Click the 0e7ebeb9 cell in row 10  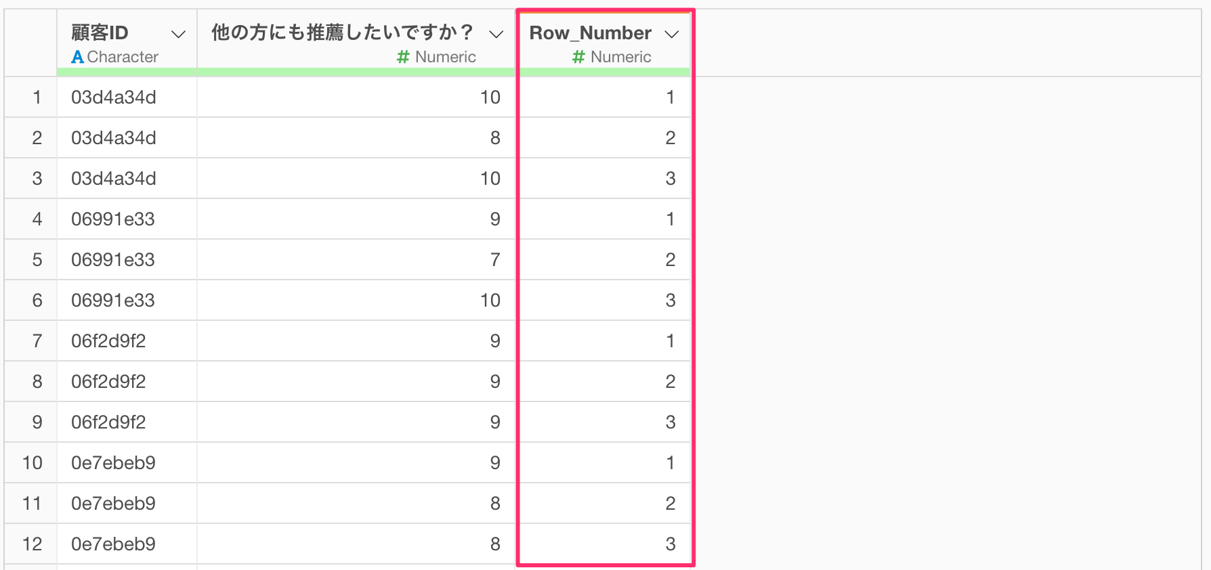pyautogui.click(x=113, y=463)
